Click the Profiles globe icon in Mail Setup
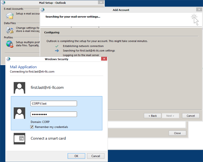 pos(9,44)
